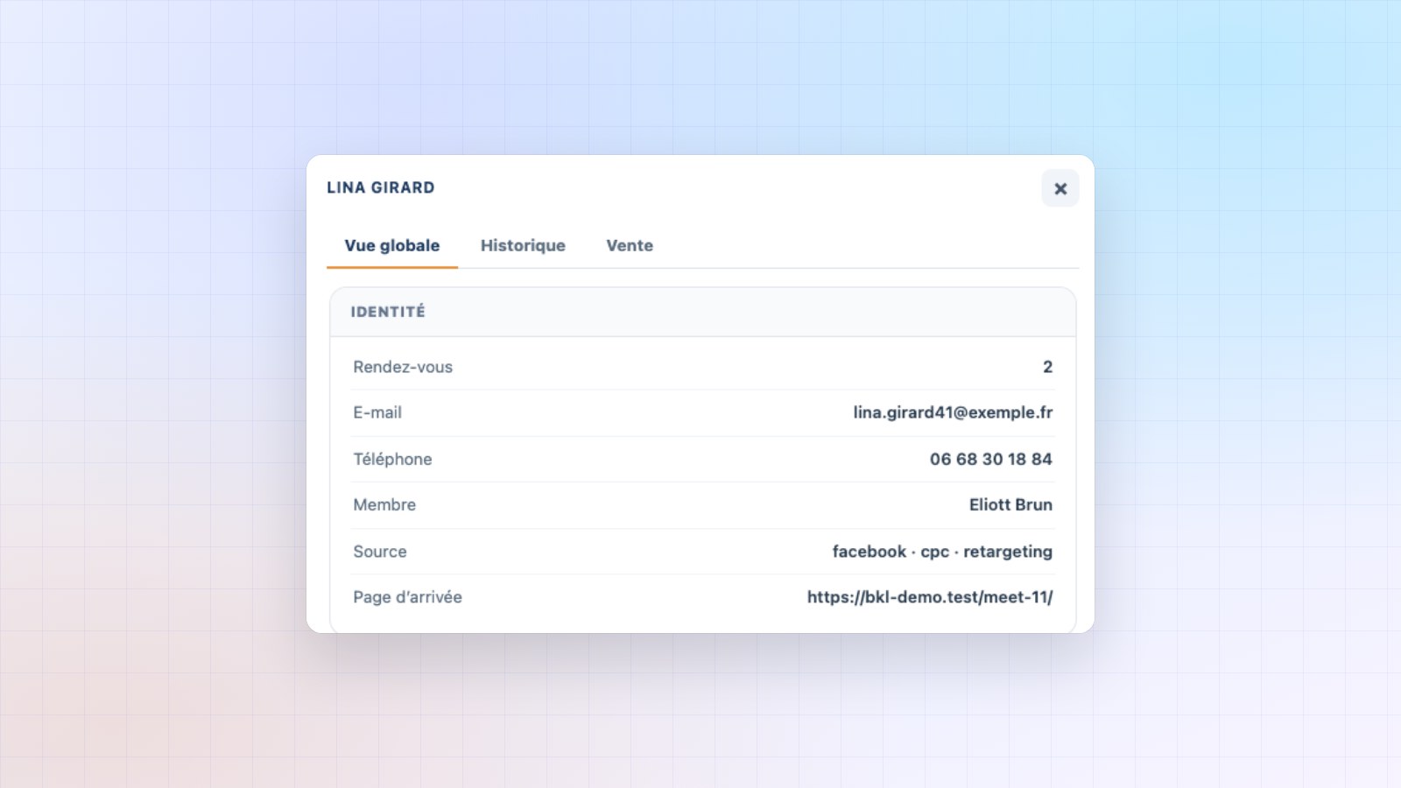Click the Téléphone field label
This screenshot has height=788, width=1401.
392,459
